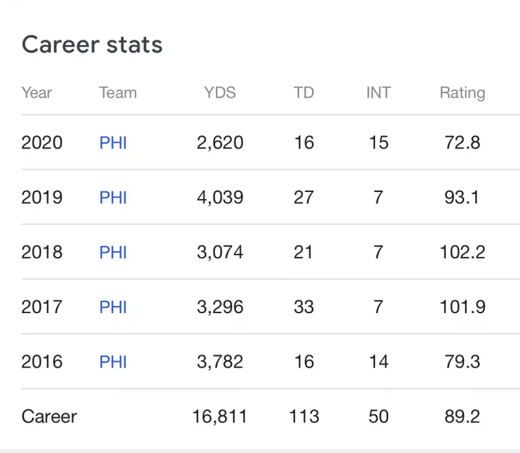Click the Career totals row label
The height and width of the screenshot is (453, 520).
(x=49, y=417)
